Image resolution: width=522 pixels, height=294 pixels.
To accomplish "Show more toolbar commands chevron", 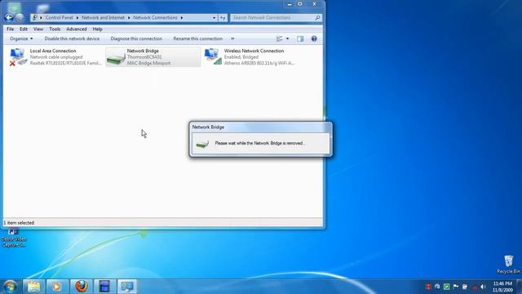I will pyautogui.click(x=232, y=38).
